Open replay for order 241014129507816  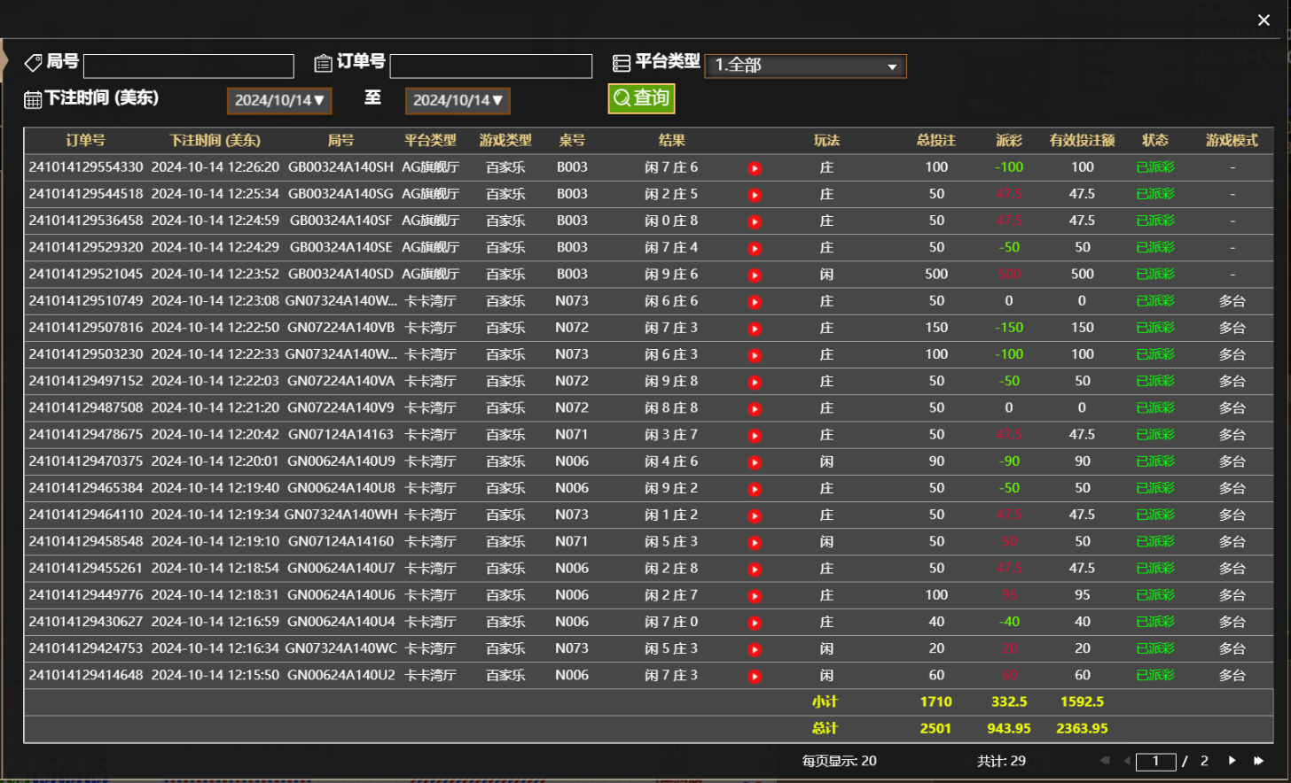pyautogui.click(x=755, y=329)
